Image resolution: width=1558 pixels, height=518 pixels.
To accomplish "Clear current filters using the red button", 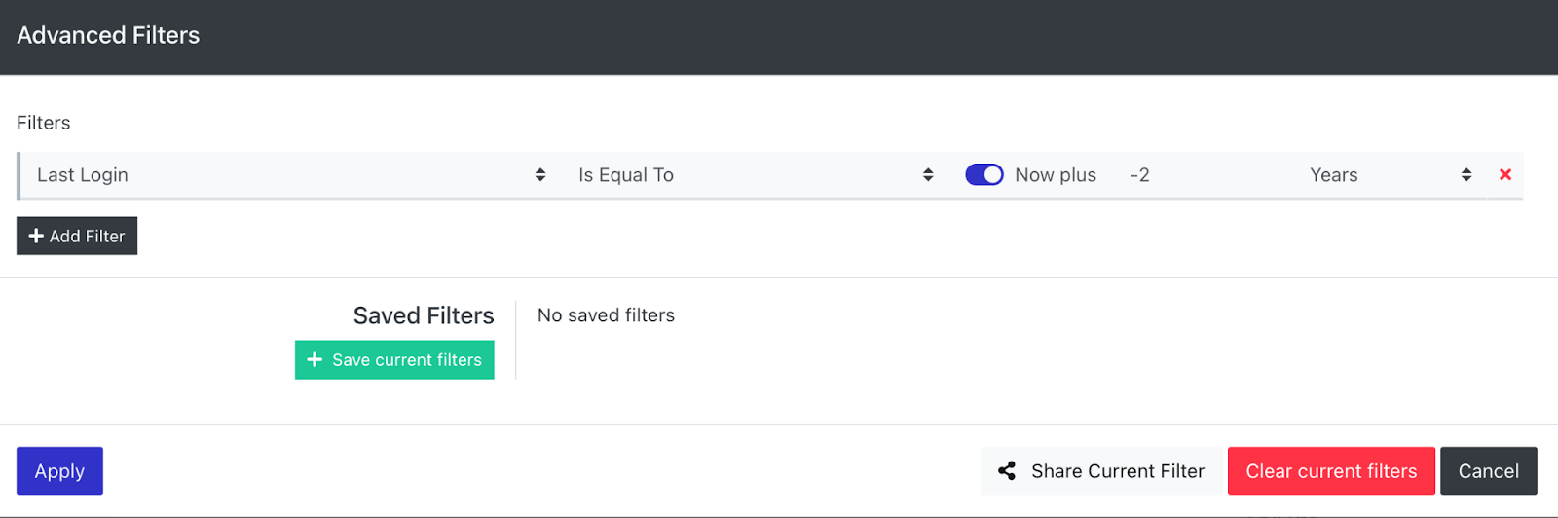I will (1331, 471).
